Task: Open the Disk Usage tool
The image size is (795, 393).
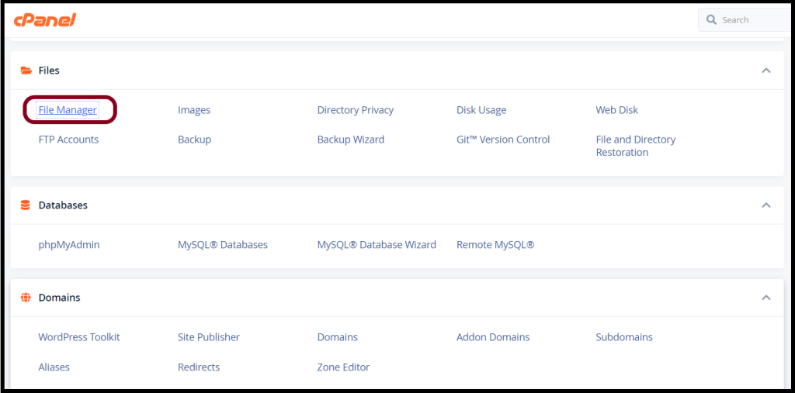Action: point(481,109)
